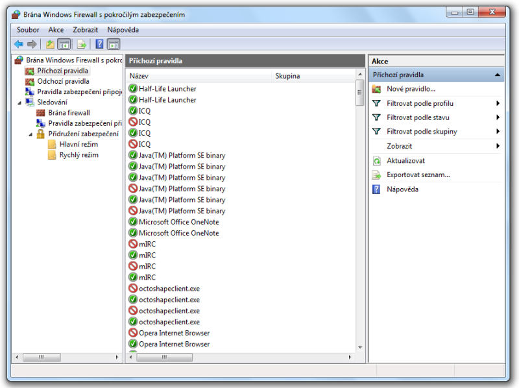
Task: Collapse the Přidružení zabezpečení tree node
Action: pos(30,134)
